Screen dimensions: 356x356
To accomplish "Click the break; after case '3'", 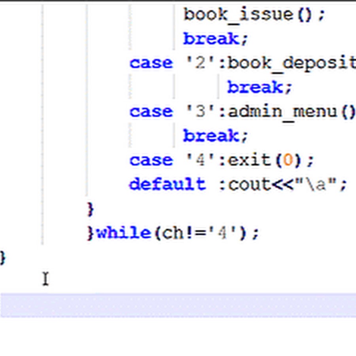I will pyautogui.click(x=215, y=136).
